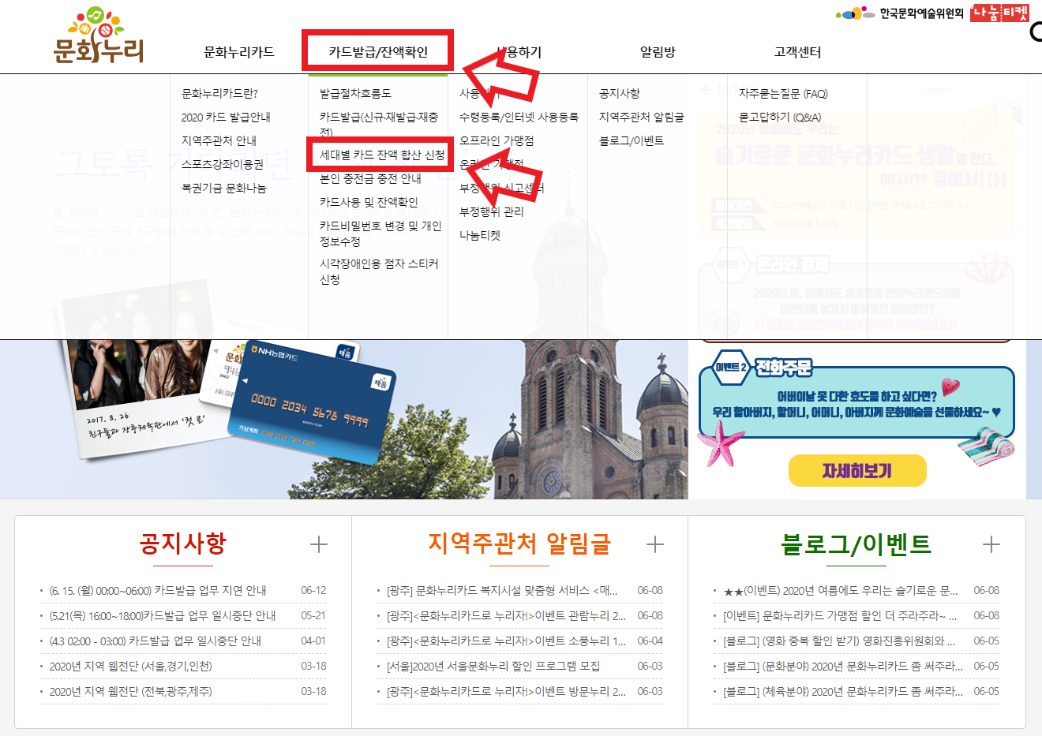
Task: Open the 문화누리카드 main menu
Action: (239, 52)
